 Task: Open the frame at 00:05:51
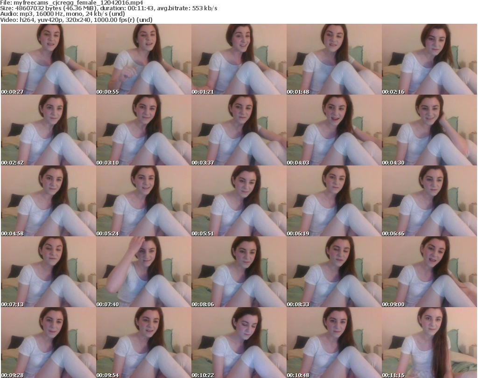[x=239, y=201]
